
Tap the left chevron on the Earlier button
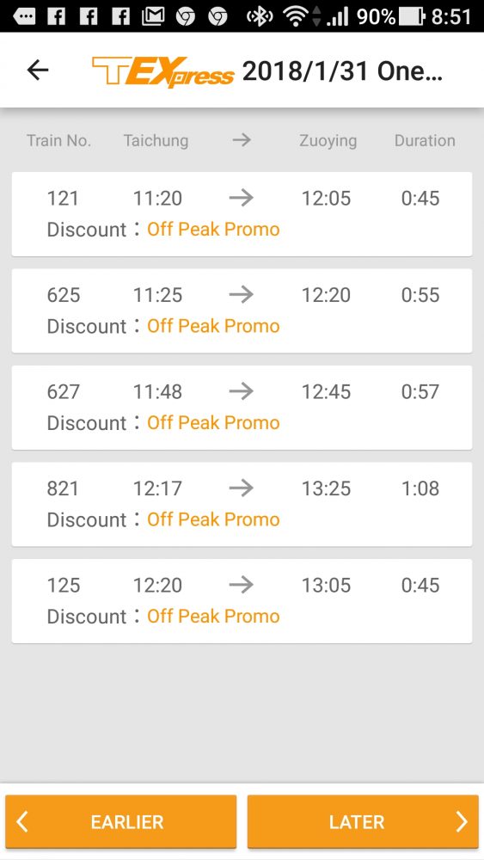22,821
